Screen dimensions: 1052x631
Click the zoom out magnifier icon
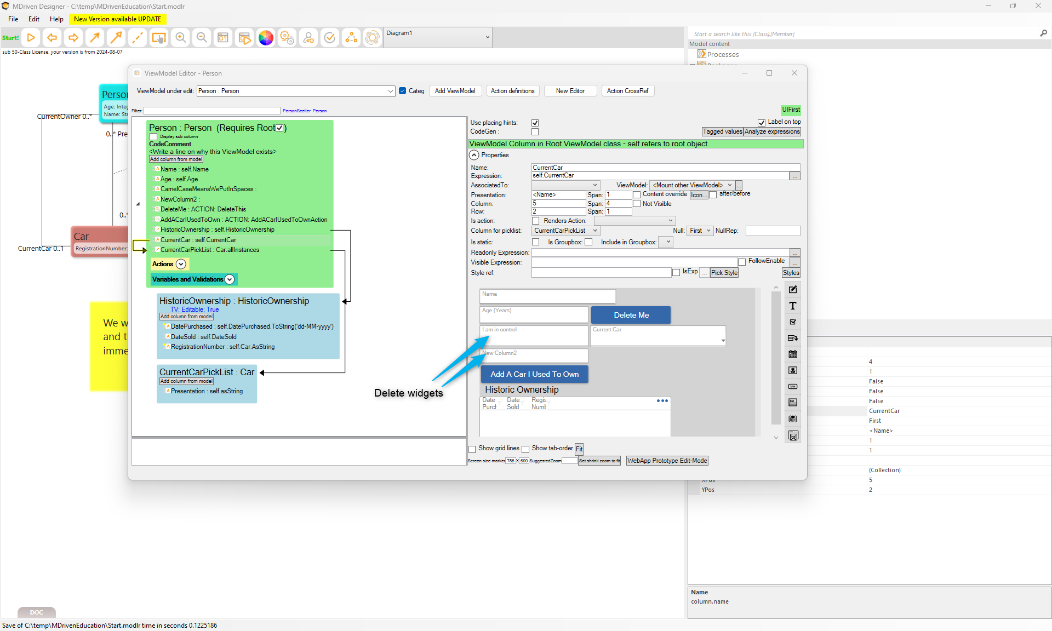(202, 38)
